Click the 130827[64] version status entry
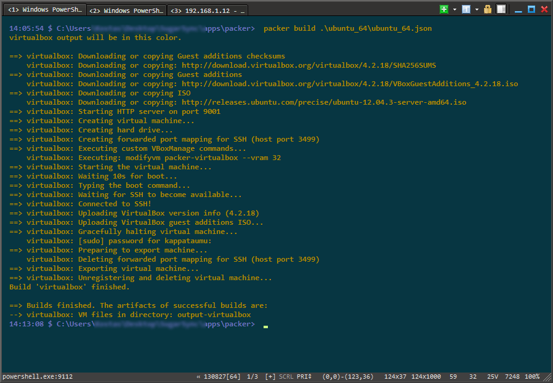 [222, 377]
